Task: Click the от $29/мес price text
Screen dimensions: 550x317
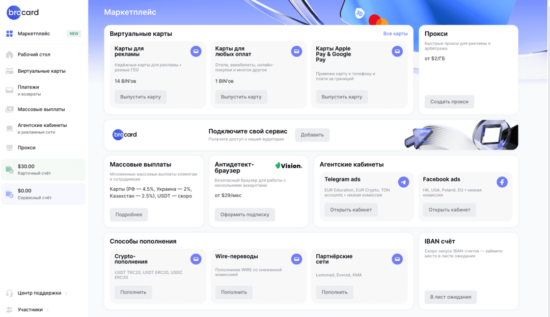Action: click(x=228, y=195)
